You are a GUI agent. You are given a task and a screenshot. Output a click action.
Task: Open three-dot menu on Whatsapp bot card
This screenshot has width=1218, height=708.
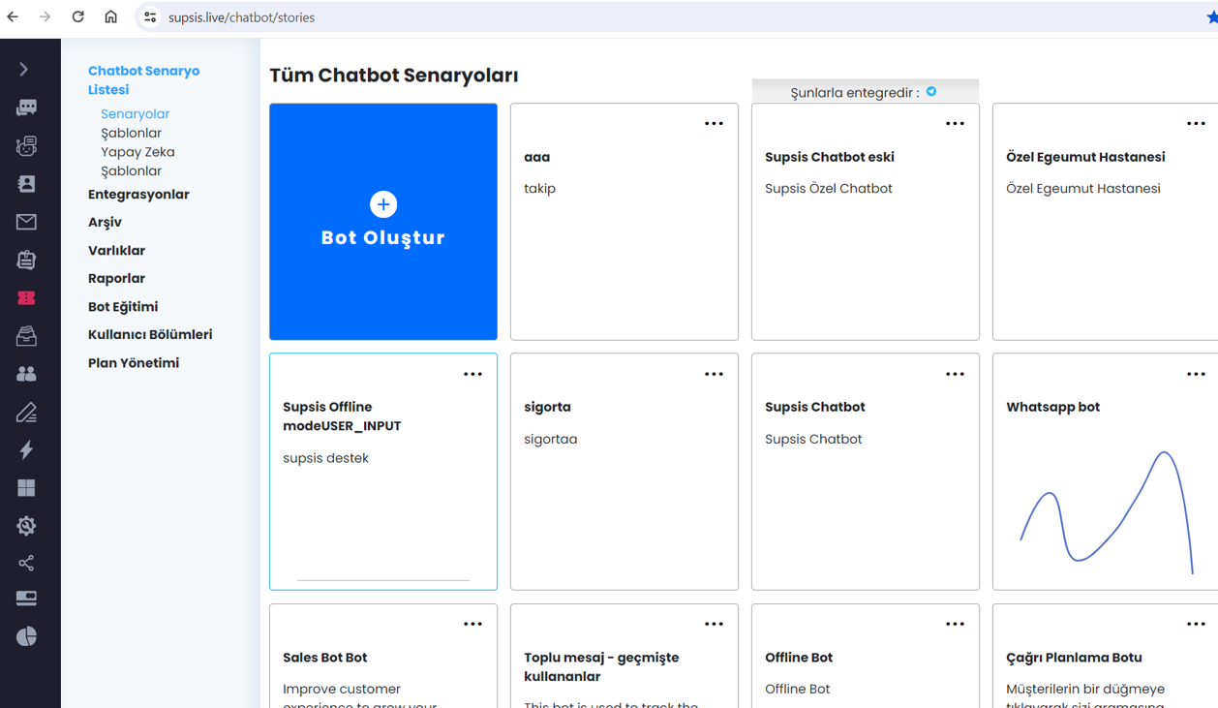coord(1196,375)
